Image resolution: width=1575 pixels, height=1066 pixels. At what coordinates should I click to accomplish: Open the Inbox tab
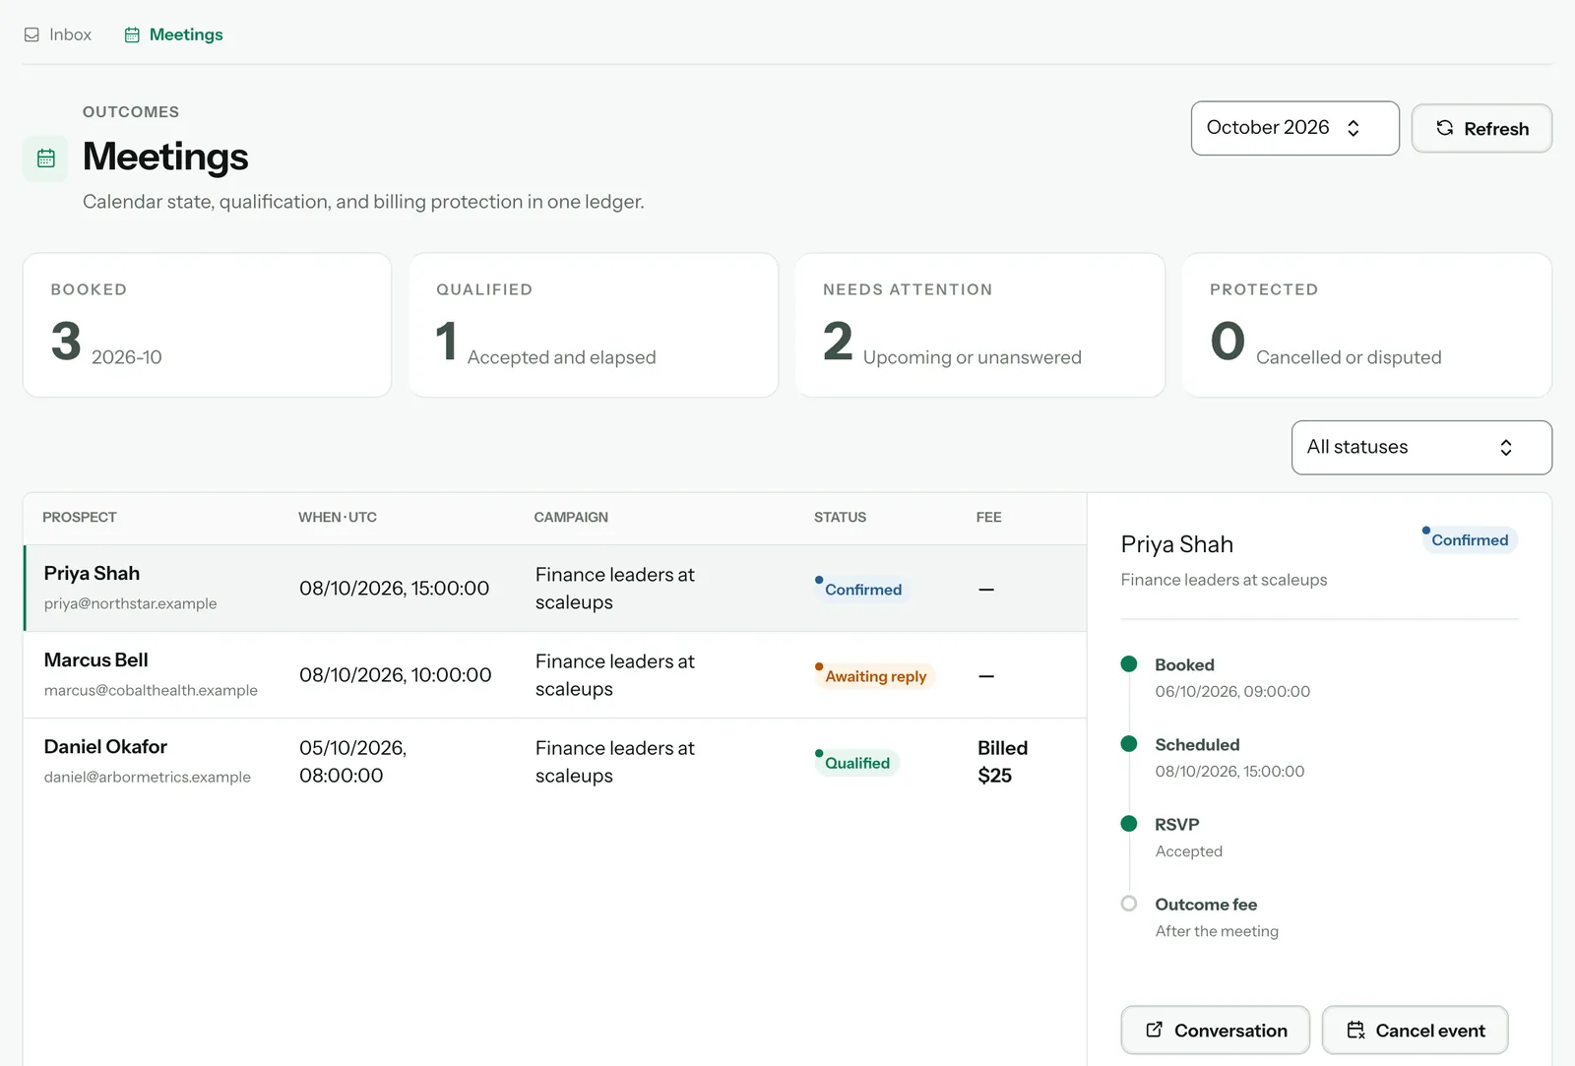pos(57,34)
